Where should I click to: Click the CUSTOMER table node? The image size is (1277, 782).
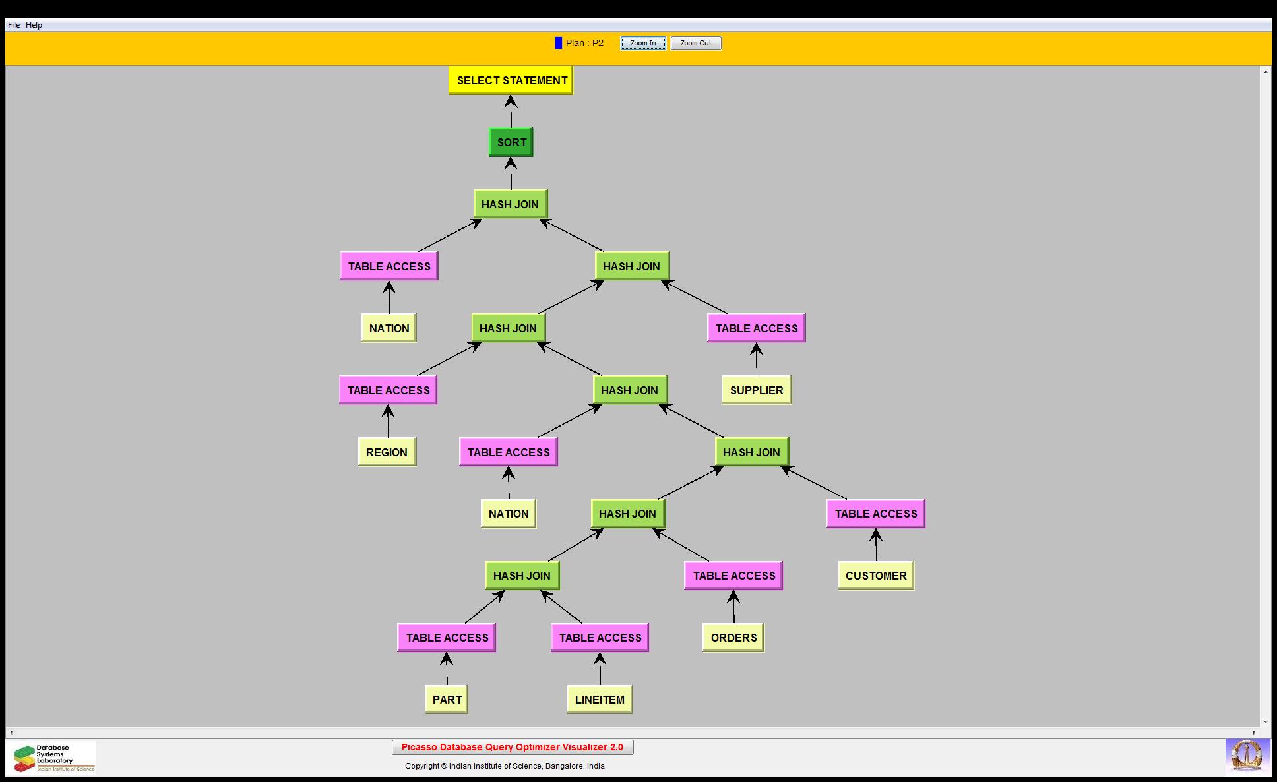875,576
